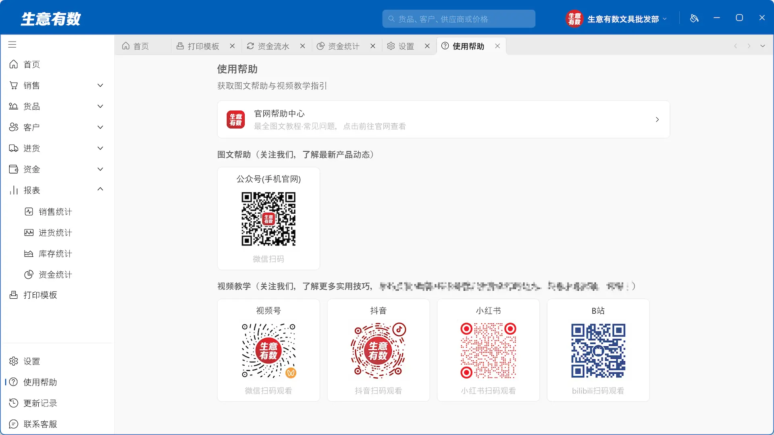Expand the 客户 menu chevron
The image size is (774, 435).
(100, 127)
